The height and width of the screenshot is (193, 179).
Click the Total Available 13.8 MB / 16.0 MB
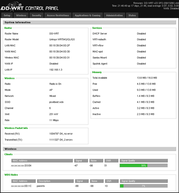pyautogui.click(x=147, y=78)
